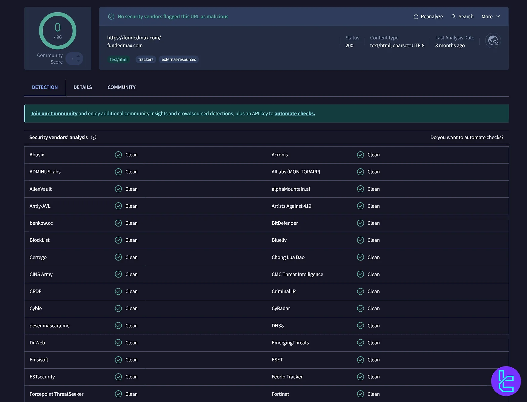527x402 pixels.
Task: Open the More dropdown menu
Action: pyautogui.click(x=490, y=17)
